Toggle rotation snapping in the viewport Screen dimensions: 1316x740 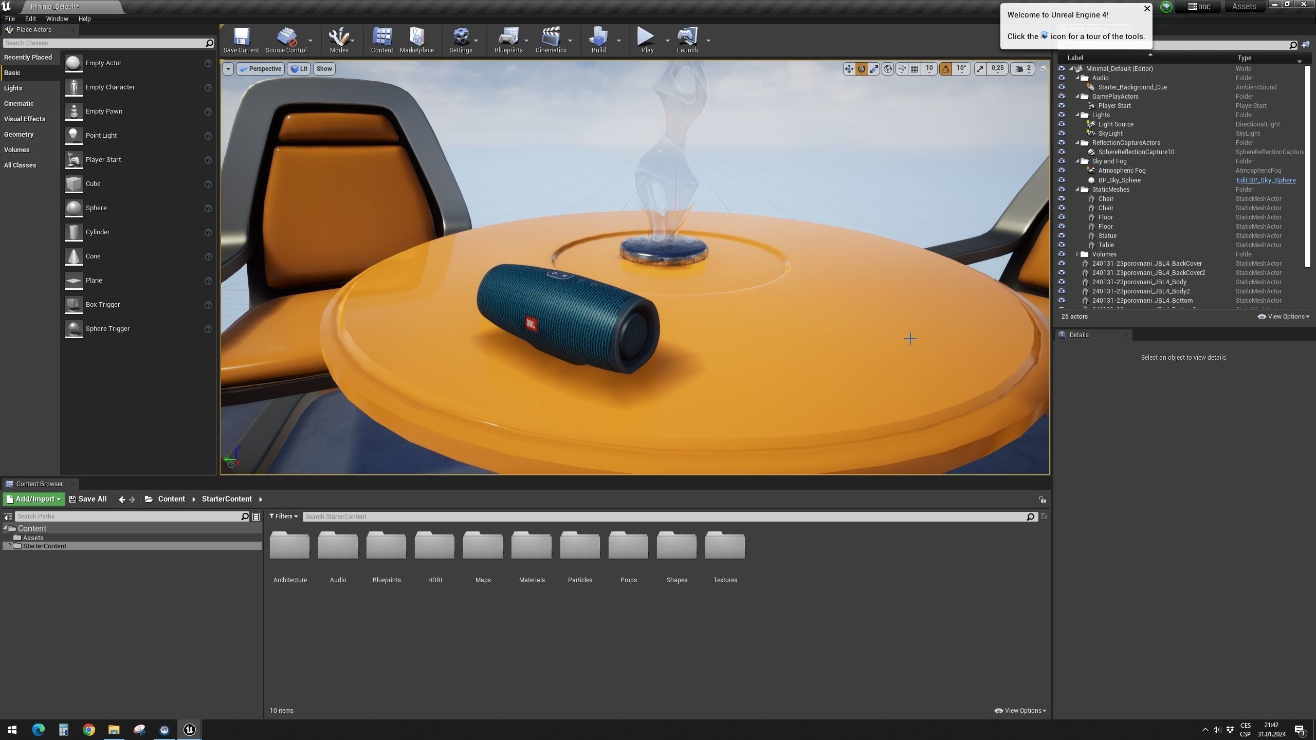pyautogui.click(x=945, y=69)
